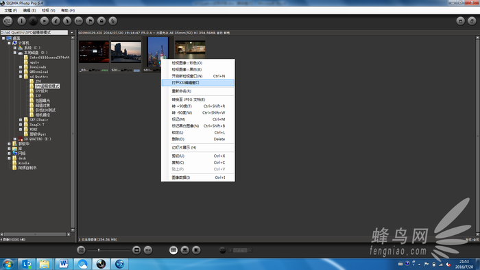Collapse the 桌面 desktop tree node
The width and height of the screenshot is (480, 270).
(3, 38)
